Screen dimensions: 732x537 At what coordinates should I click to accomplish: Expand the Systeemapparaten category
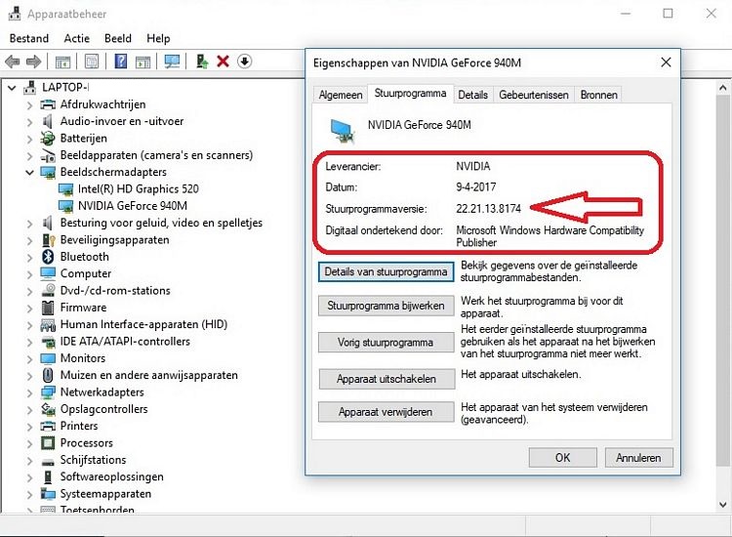[29, 494]
